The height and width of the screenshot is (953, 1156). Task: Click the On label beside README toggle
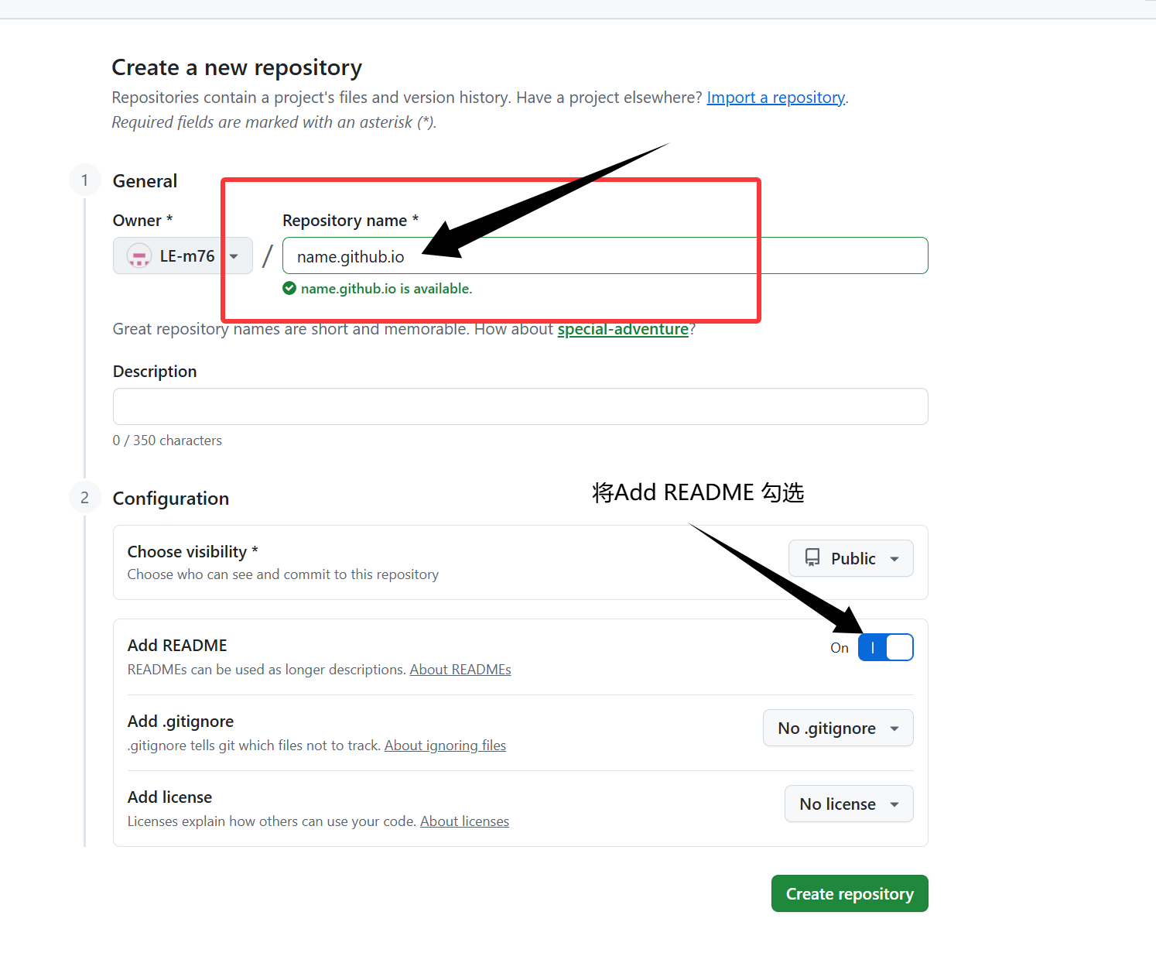coord(840,648)
